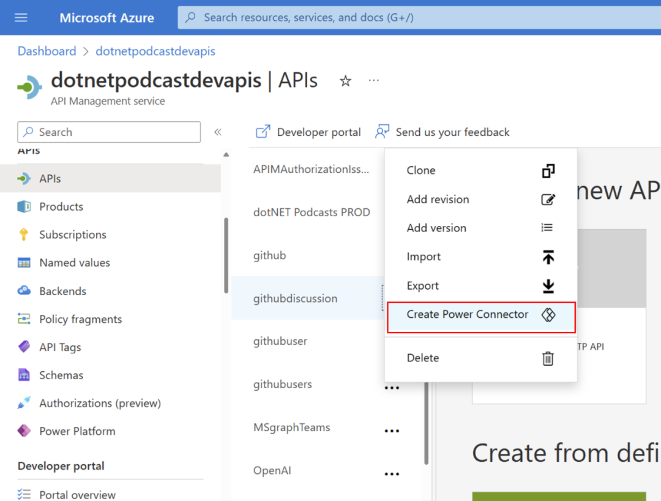Click the sidebar vertical scrollbar thumb
Image resolution: width=661 pixels, height=501 pixels.
pyautogui.click(x=226, y=255)
